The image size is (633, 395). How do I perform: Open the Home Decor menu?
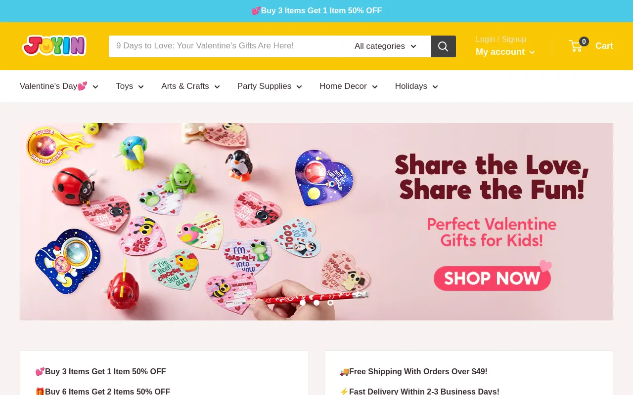(x=349, y=86)
